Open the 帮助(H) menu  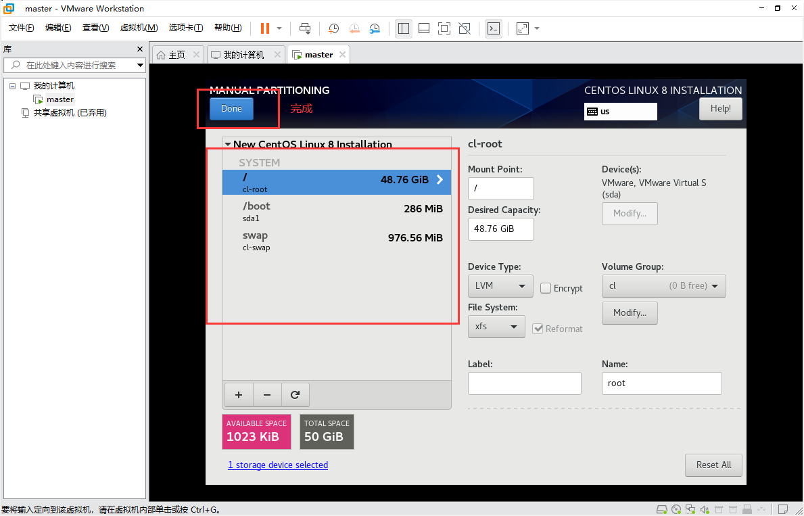pyautogui.click(x=228, y=28)
